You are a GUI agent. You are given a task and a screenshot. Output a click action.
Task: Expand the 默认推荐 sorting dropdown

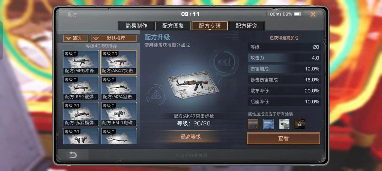[x=114, y=38]
